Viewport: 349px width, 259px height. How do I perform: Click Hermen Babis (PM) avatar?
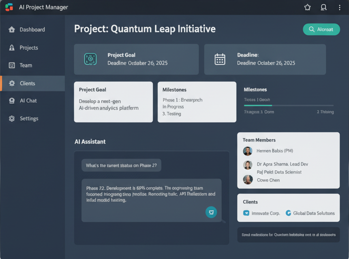[x=248, y=151]
